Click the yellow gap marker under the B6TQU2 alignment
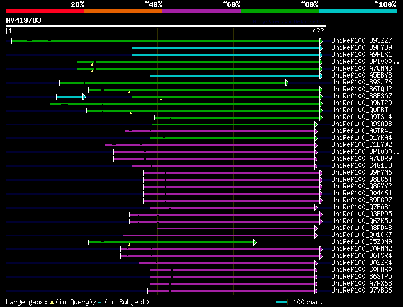Screen dimensions: 403x307 (x=129, y=92)
